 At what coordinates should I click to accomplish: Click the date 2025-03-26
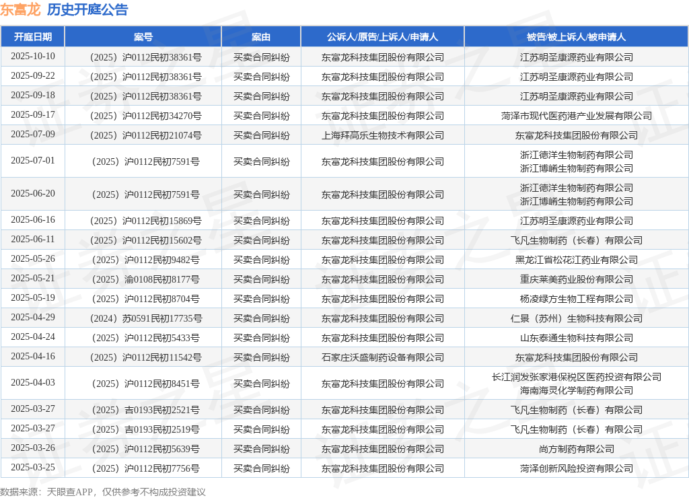pos(33,448)
